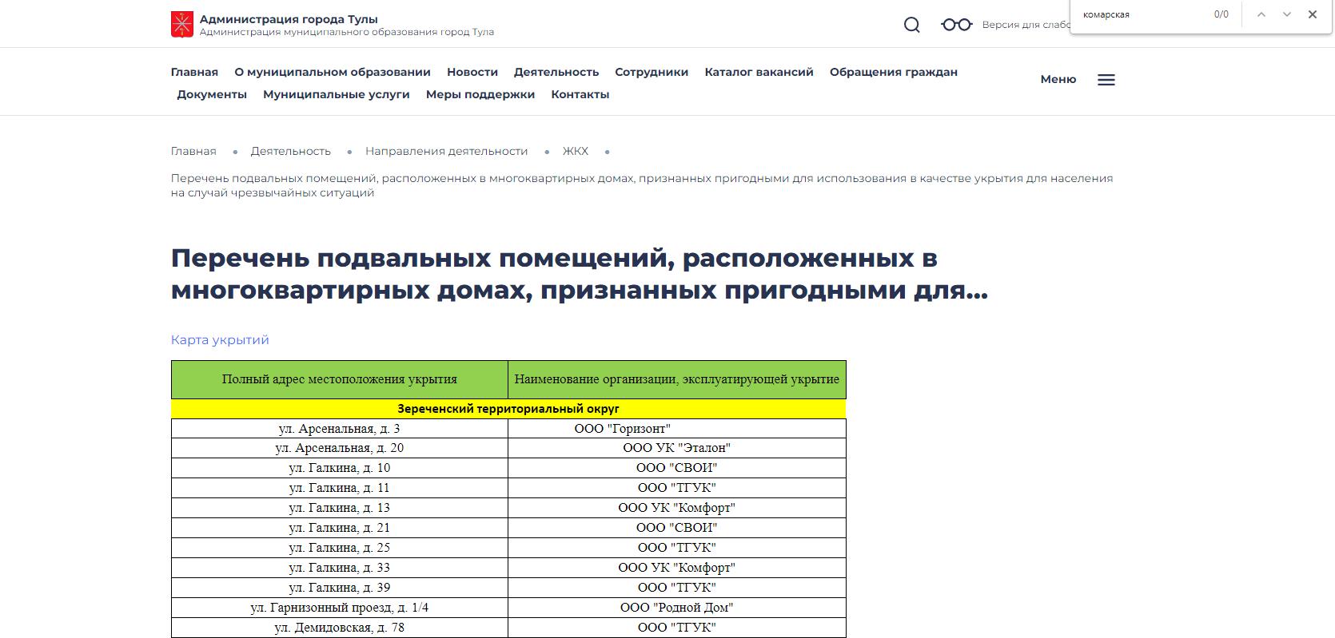
Task: Follow breadcrumb link Деятельность
Action: (291, 151)
